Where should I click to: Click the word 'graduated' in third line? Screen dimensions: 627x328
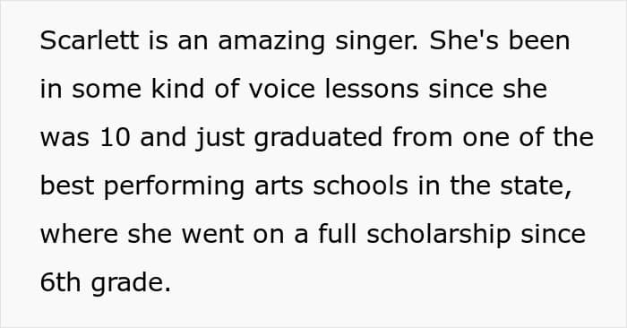pos(318,139)
